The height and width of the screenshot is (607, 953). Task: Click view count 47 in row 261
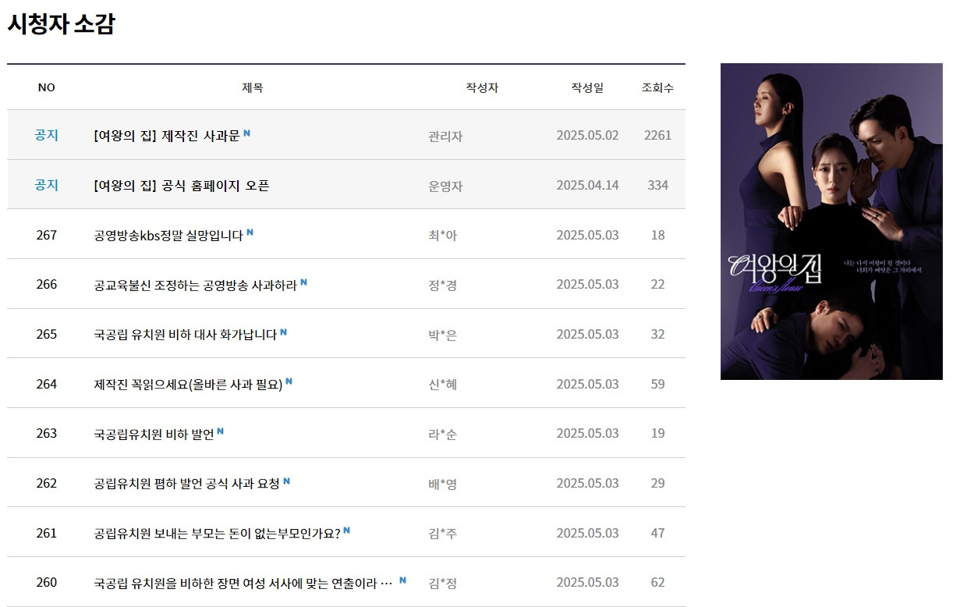(657, 534)
